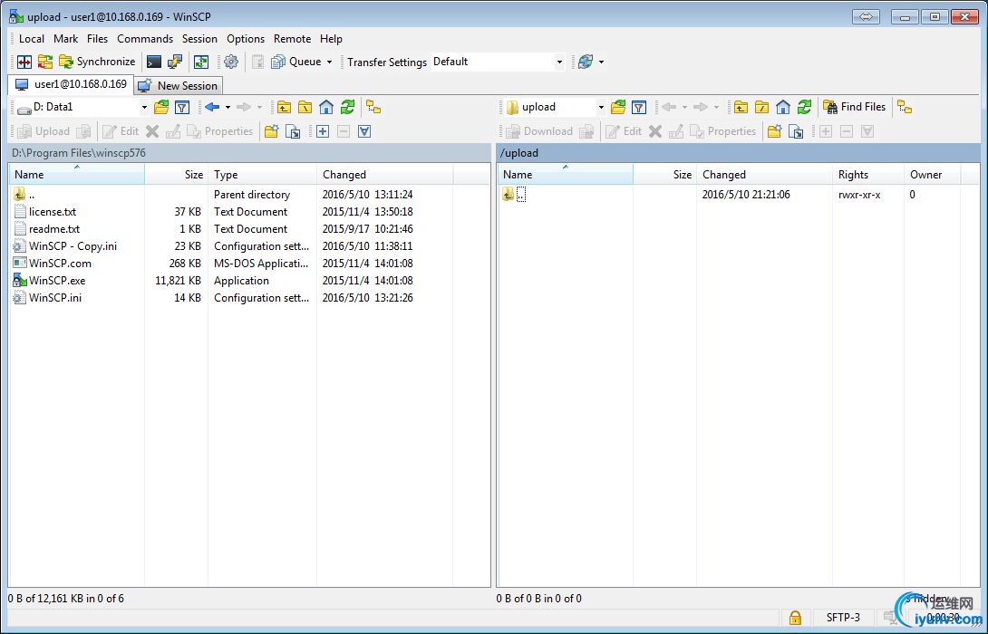Click local Root Directory icon
This screenshot has width=988, height=634.
pos(305,108)
